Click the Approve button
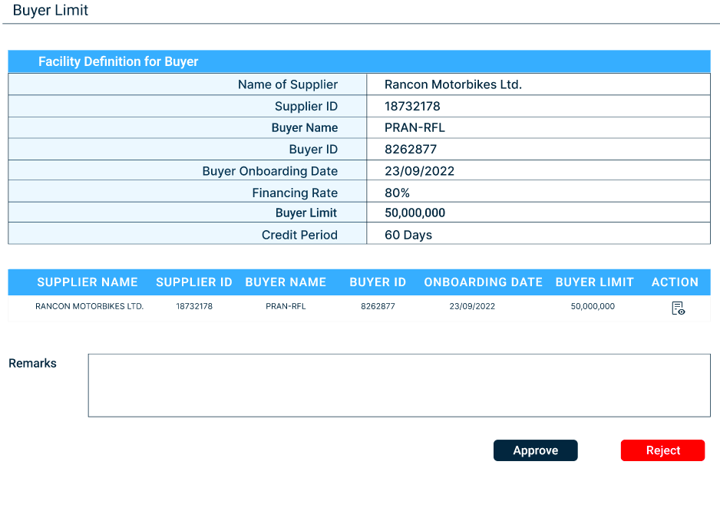Image resolution: width=720 pixels, height=511 pixels. (536, 450)
